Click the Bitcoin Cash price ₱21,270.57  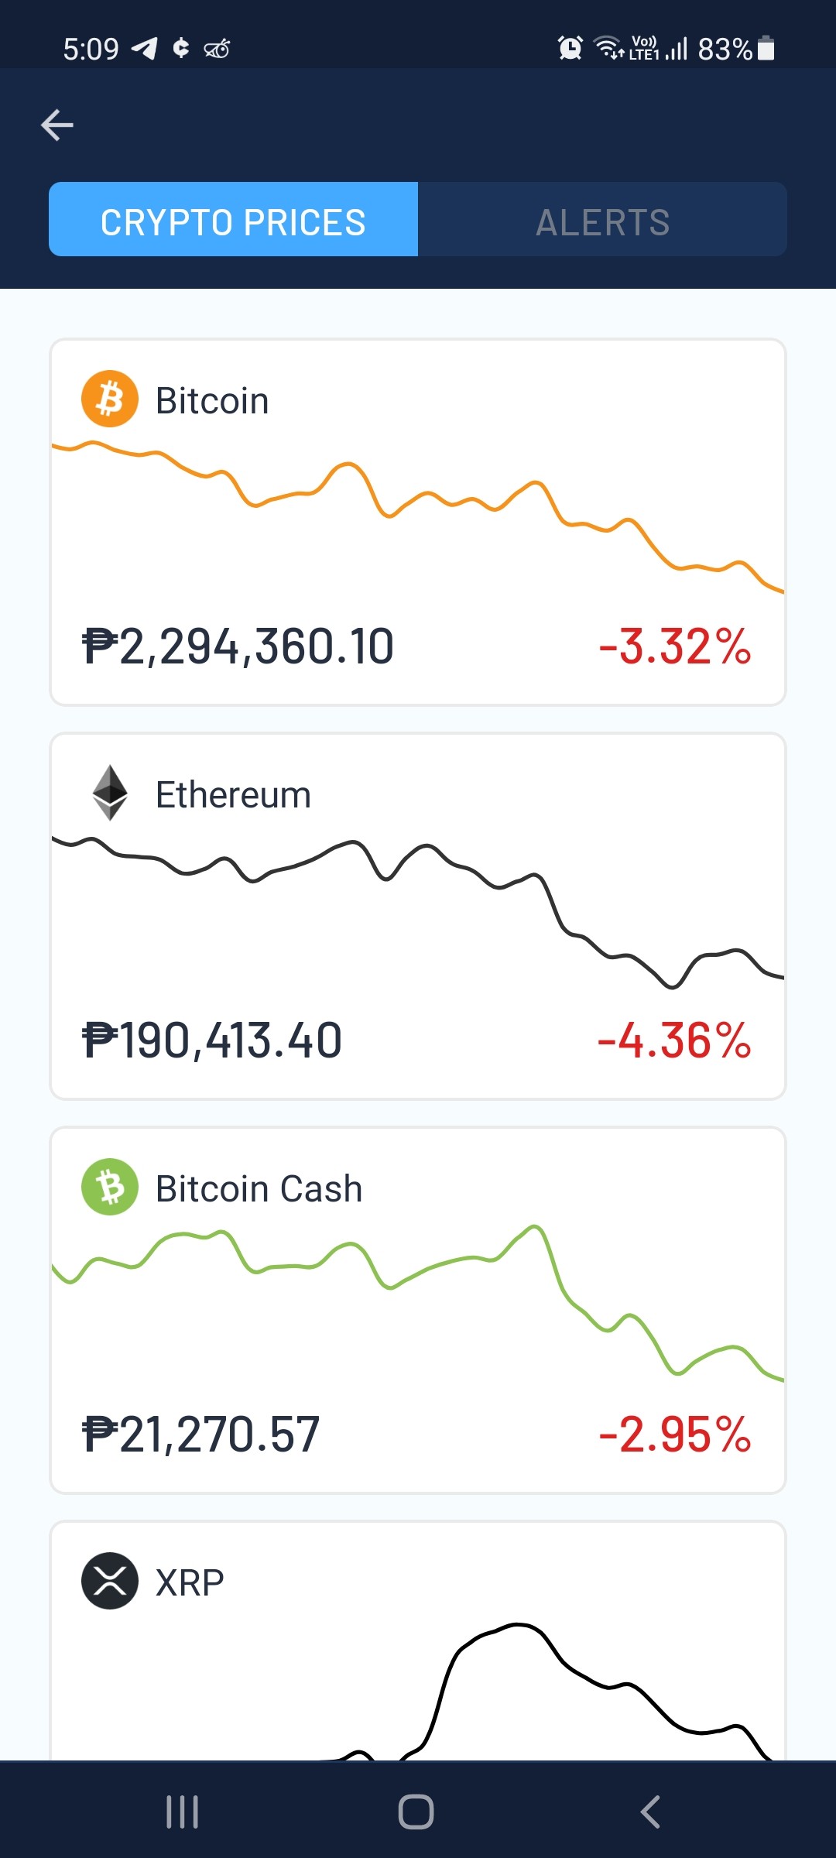point(200,1435)
